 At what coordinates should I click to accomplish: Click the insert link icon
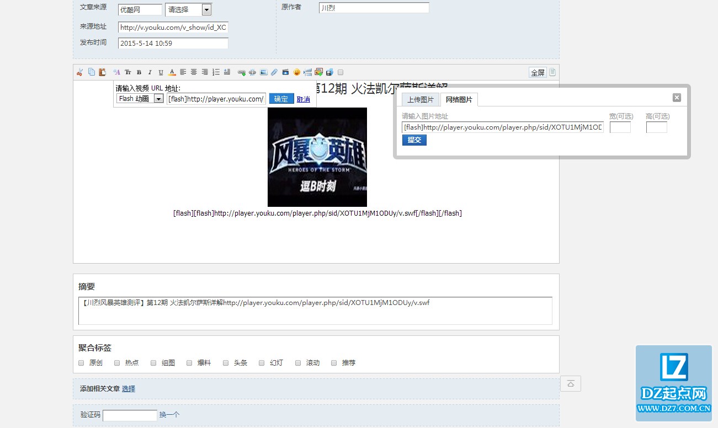tap(241, 72)
